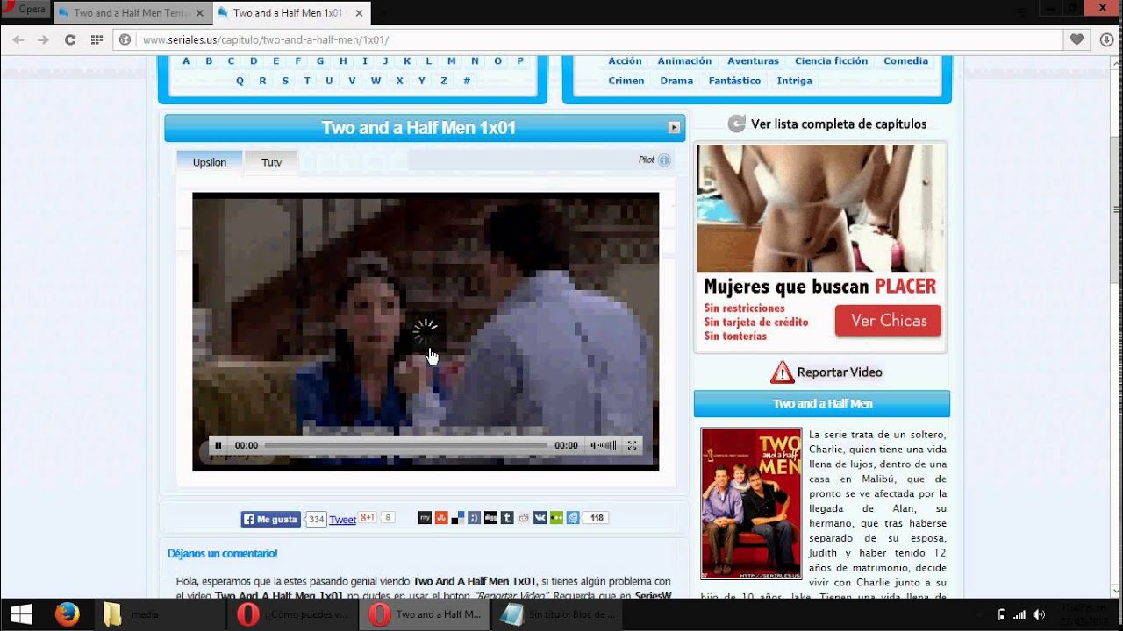This screenshot has height=631, width=1123.
Task: Click the site info globe icon
Action: [125, 39]
